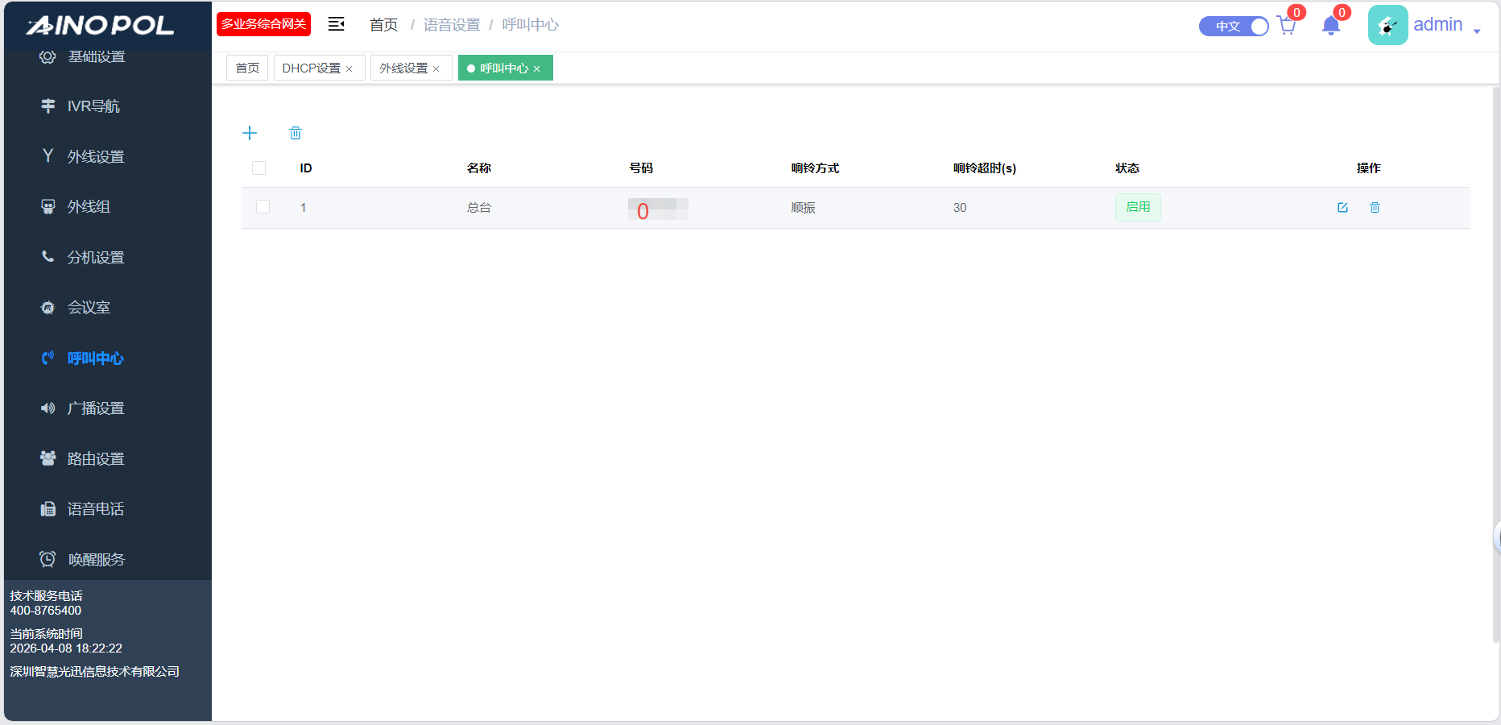1501x725 pixels.
Task: Open the shopping cart icon
Action: pyautogui.click(x=1286, y=26)
